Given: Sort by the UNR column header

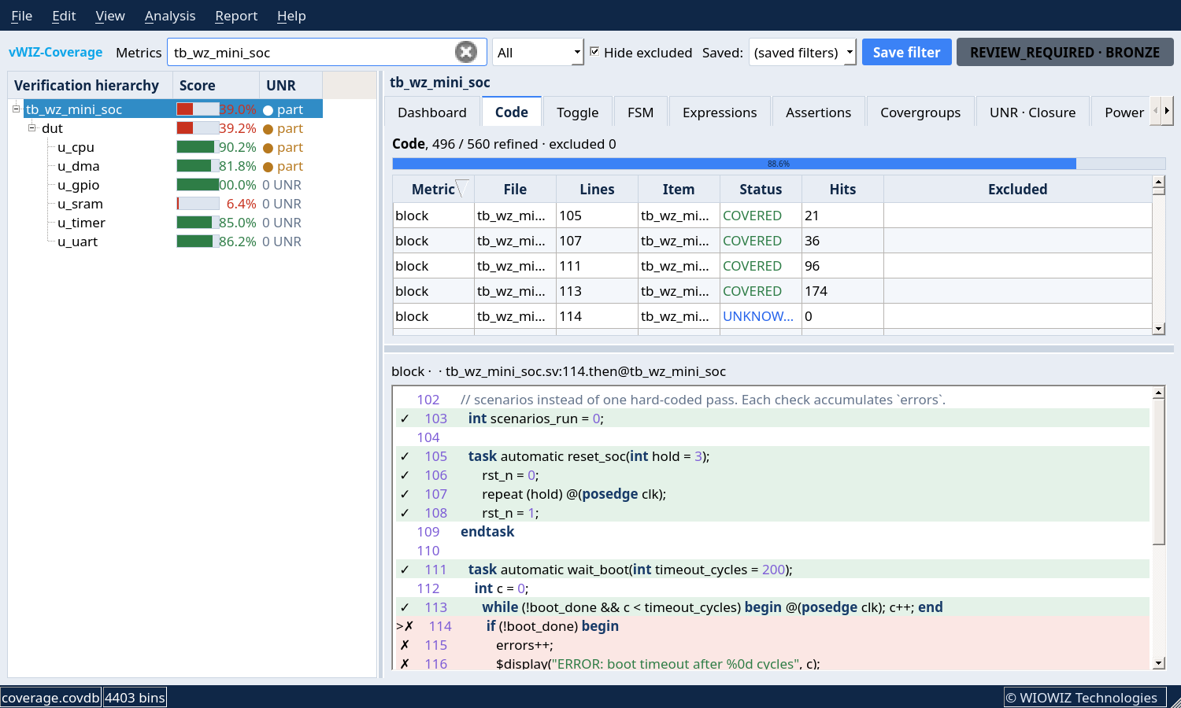Looking at the screenshot, I should (x=291, y=85).
